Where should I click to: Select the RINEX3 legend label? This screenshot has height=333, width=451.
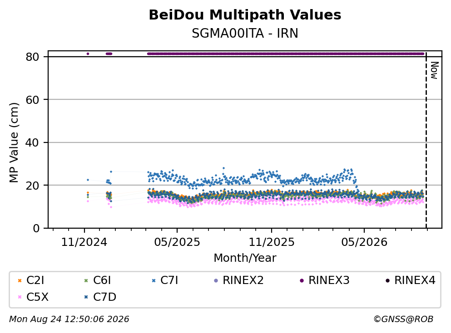(x=329, y=280)
